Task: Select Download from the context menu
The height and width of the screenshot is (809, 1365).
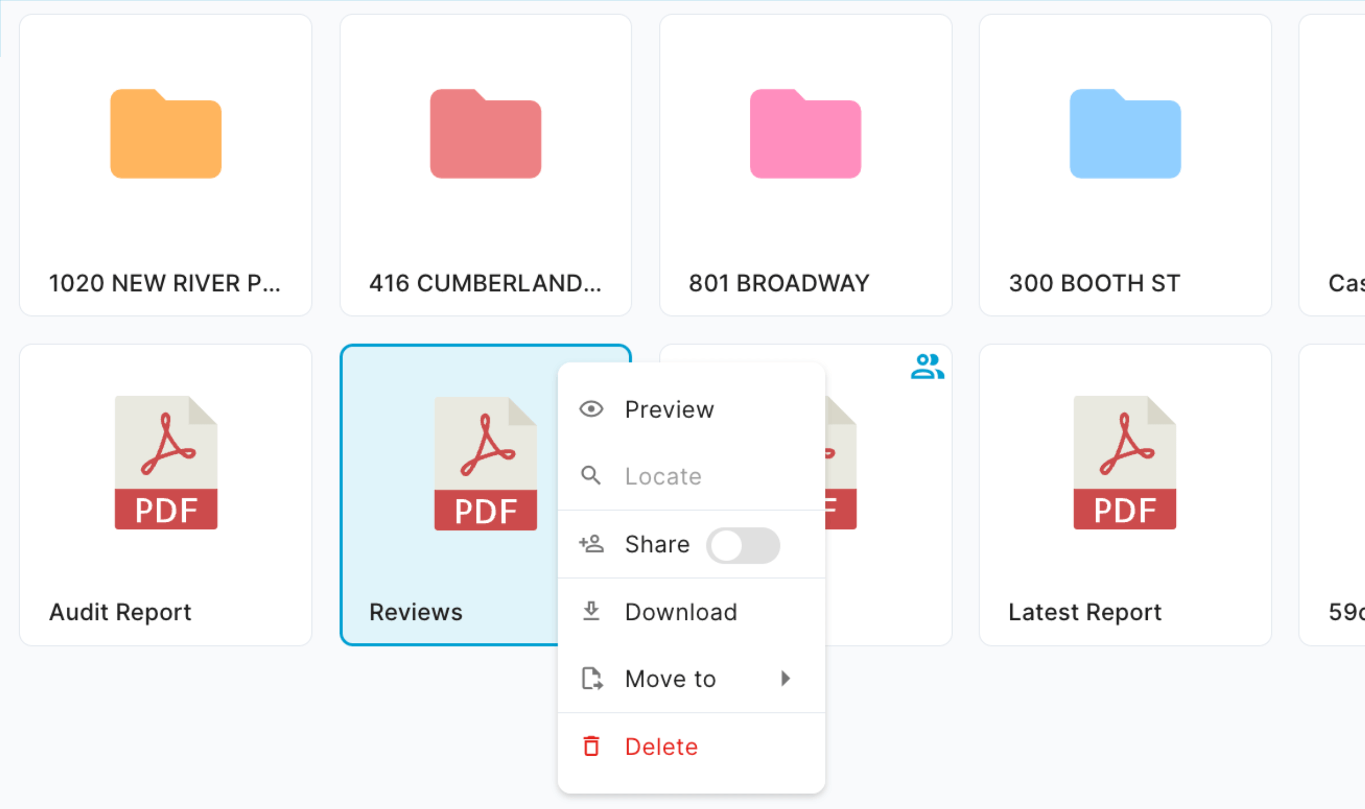Action: (x=691, y=612)
